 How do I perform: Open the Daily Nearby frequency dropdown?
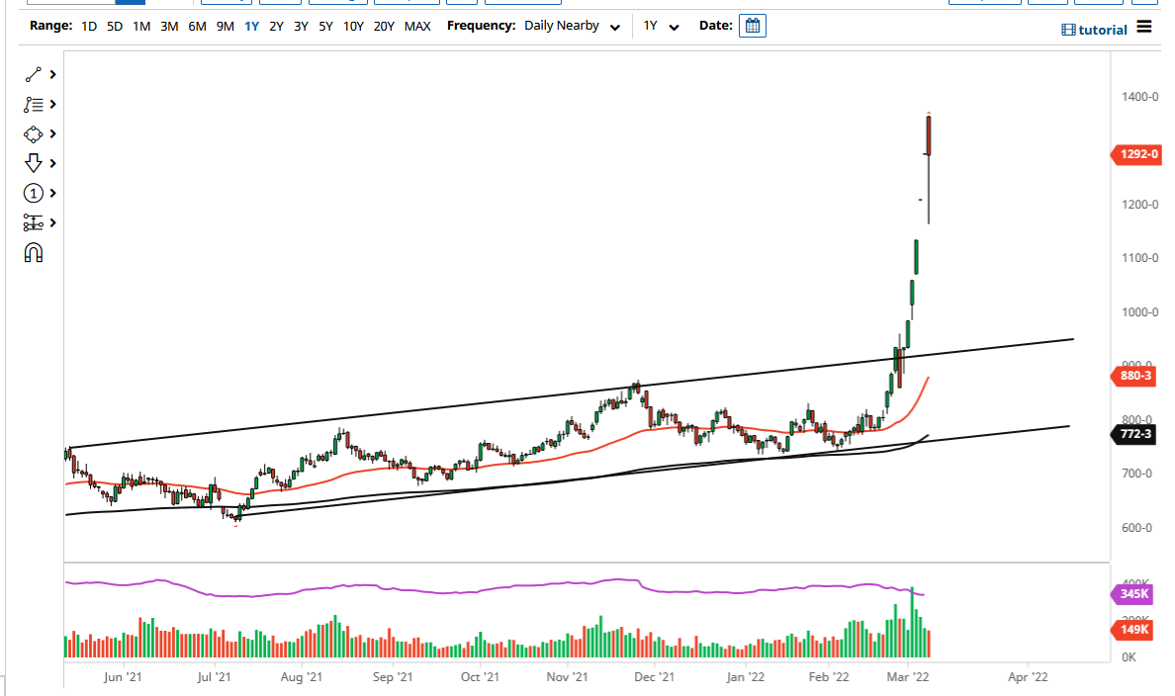573,27
